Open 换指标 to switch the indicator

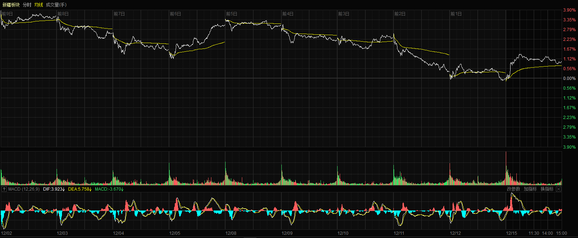pyautogui.click(x=547, y=189)
